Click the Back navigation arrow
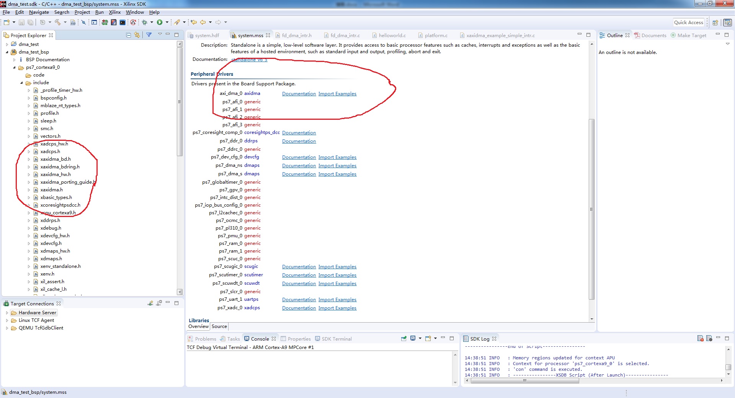Screen dimensions: 735x398 (203, 22)
